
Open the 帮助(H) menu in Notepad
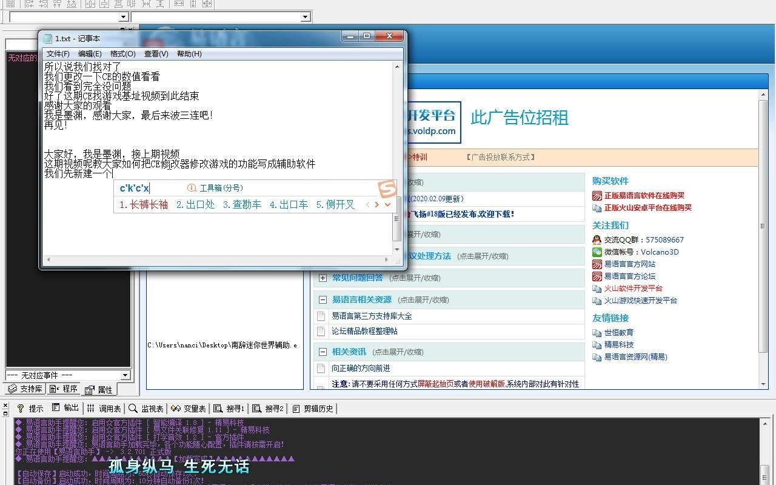(x=189, y=54)
